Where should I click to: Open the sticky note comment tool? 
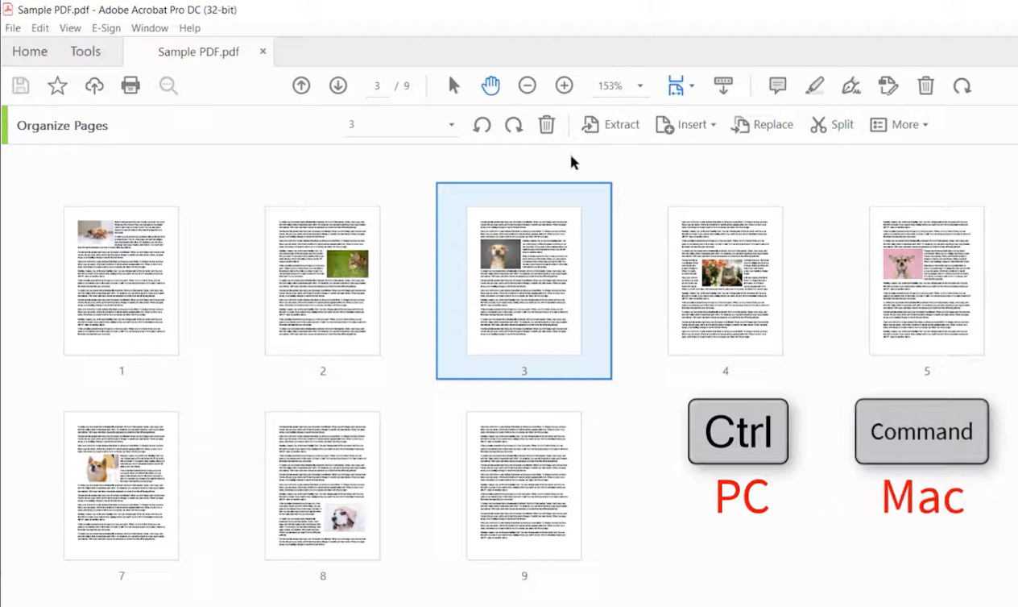776,85
